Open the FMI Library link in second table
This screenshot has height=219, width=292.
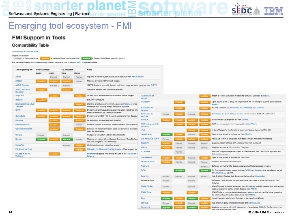click(145, 102)
